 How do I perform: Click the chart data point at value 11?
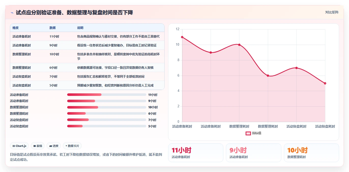click(182, 37)
